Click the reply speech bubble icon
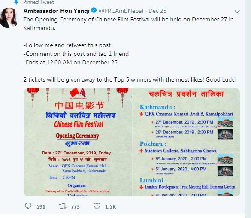The width and height of the screenshot is (251, 218). tap(28, 206)
